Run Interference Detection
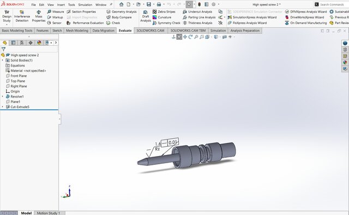The height and width of the screenshot is (215, 349). pyautogui.click(x=22, y=16)
